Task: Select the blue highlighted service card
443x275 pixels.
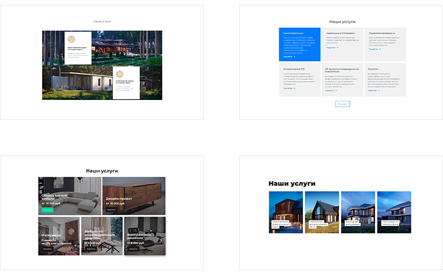Action: 300,44
